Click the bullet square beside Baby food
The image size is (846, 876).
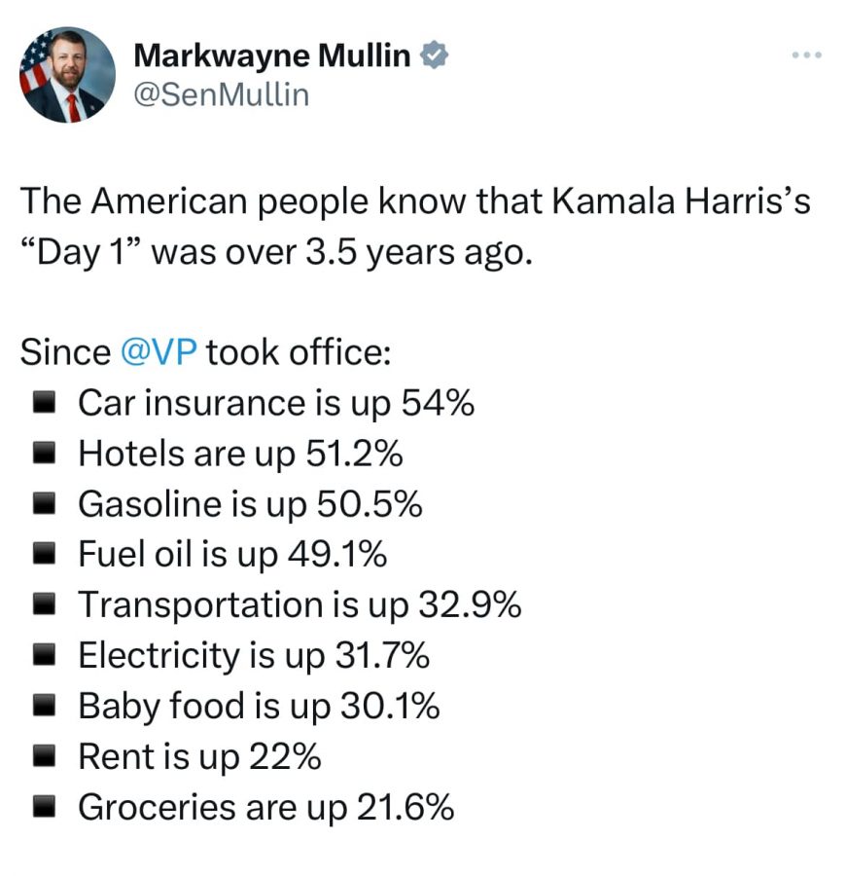tap(42, 707)
